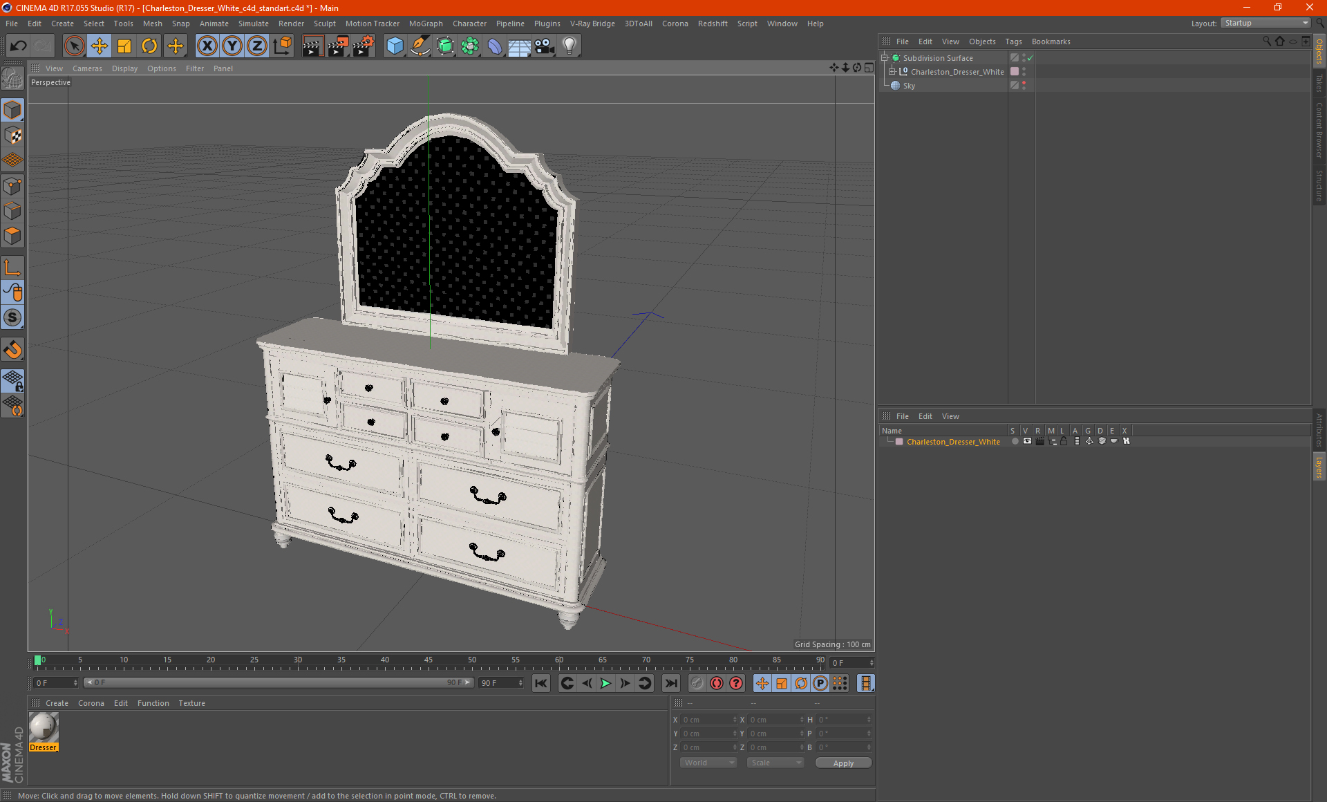Click the Apply coordinates button
Viewport: 1327px width, 802px height.
[843, 763]
